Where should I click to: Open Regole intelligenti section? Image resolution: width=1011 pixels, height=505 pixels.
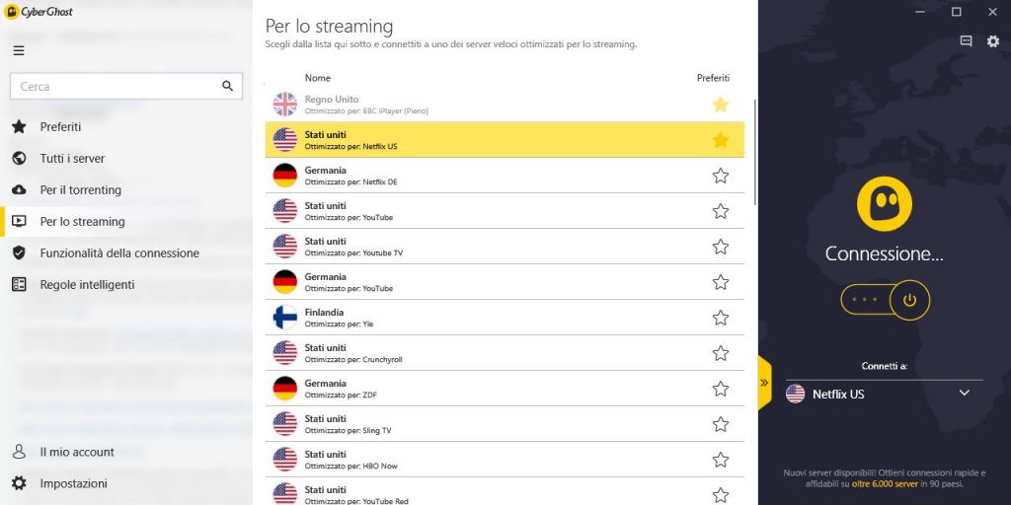[x=87, y=284]
